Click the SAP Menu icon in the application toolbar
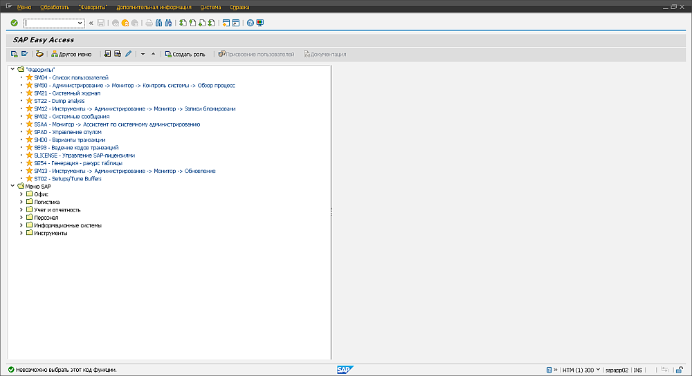 (x=25, y=54)
